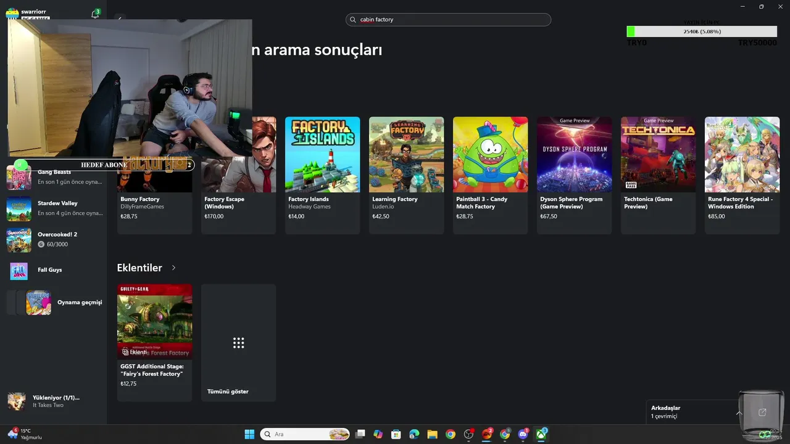This screenshot has height=444, width=790.
Task: Open Factory Escape (Windows) card
Action: pos(238,175)
